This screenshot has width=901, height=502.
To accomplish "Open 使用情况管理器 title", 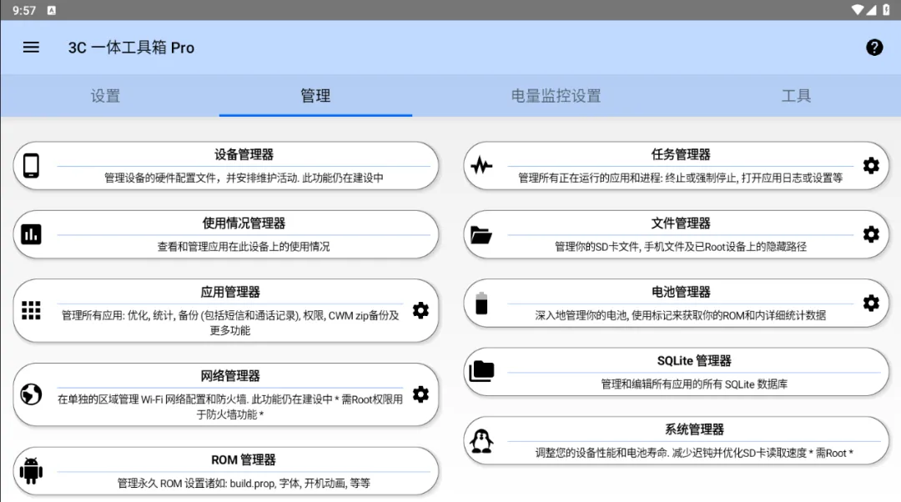I will (244, 223).
